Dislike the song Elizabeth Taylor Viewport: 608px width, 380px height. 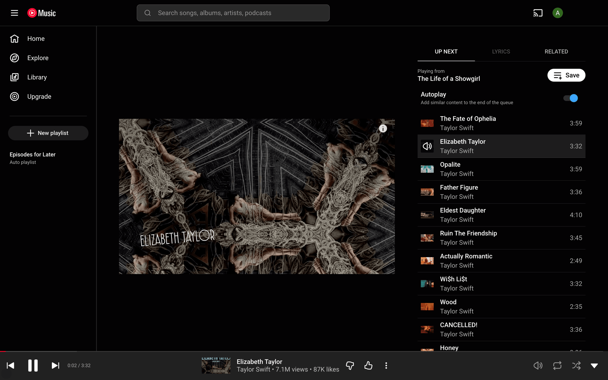pos(350,365)
